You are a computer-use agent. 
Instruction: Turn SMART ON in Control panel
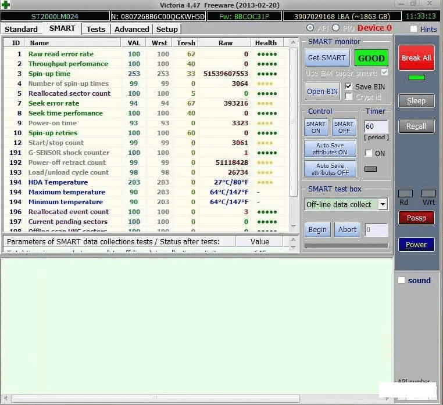[316, 127]
